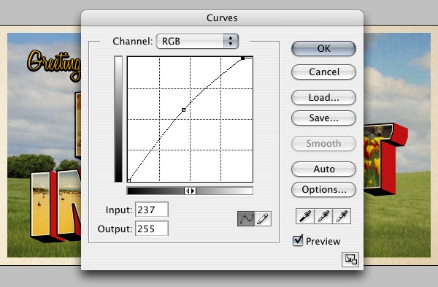Open the Channel RGB dropdown
Viewport: 438px width, 287px height.
coord(197,42)
